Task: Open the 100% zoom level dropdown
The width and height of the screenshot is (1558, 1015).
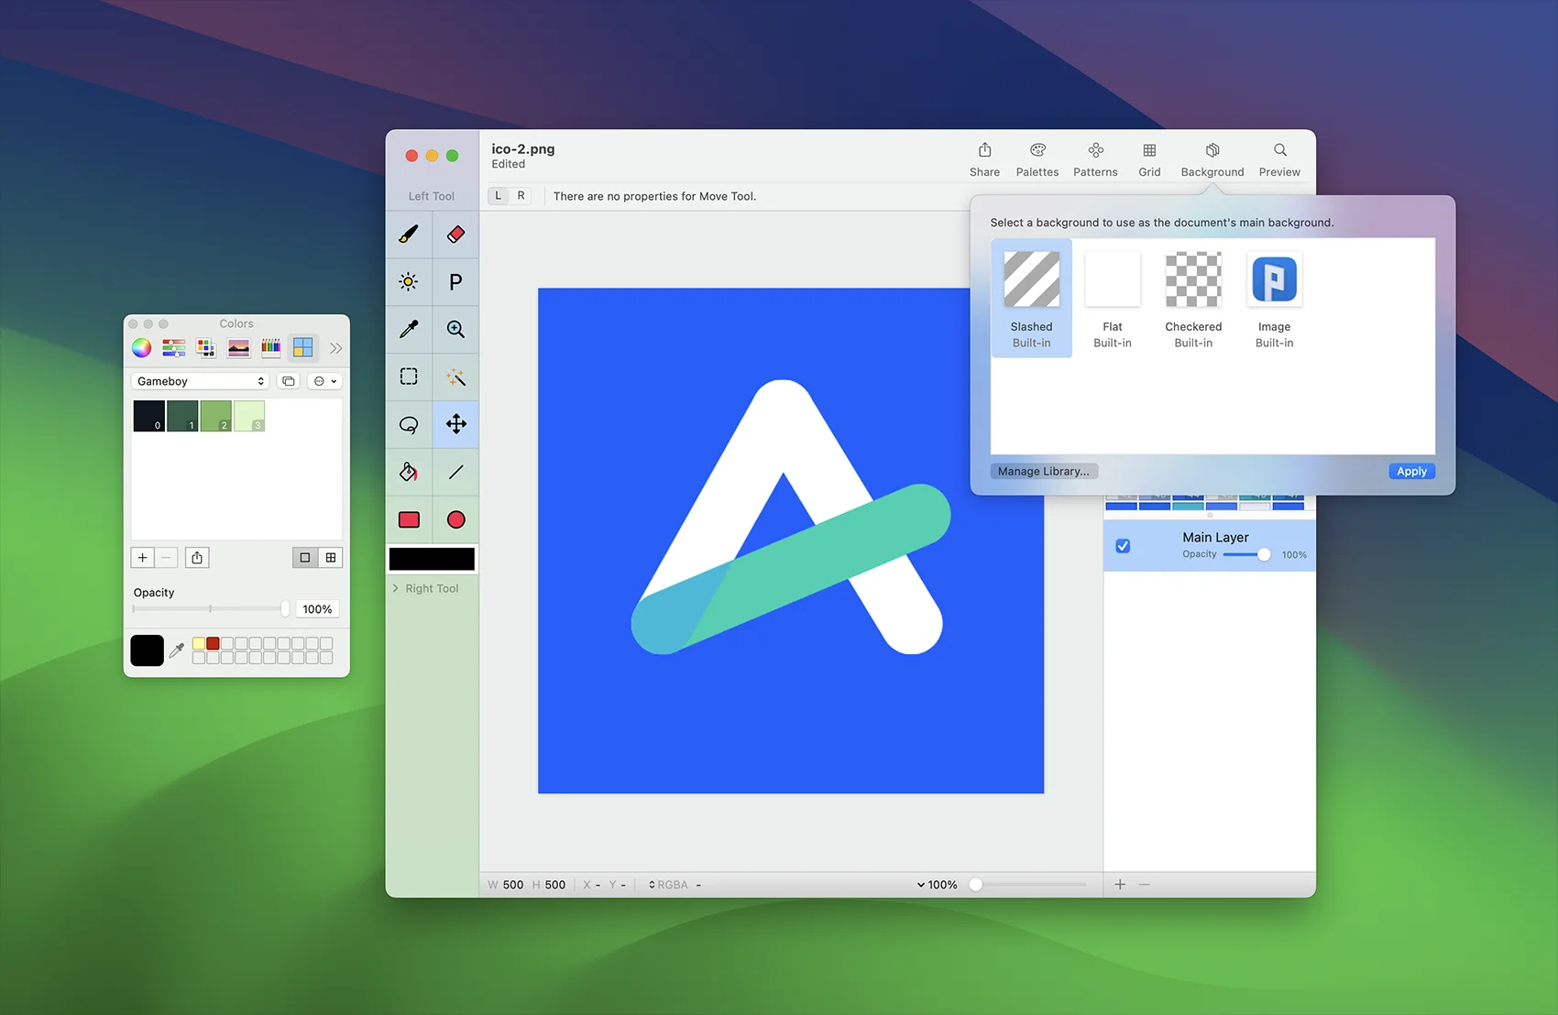Action: click(x=937, y=885)
